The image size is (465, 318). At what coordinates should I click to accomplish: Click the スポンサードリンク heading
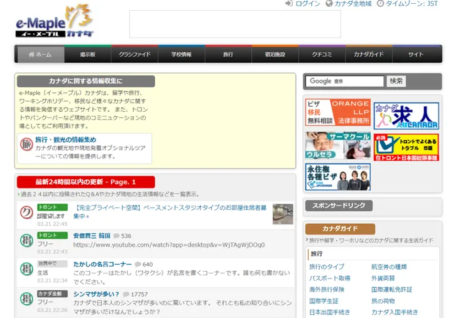(x=339, y=206)
